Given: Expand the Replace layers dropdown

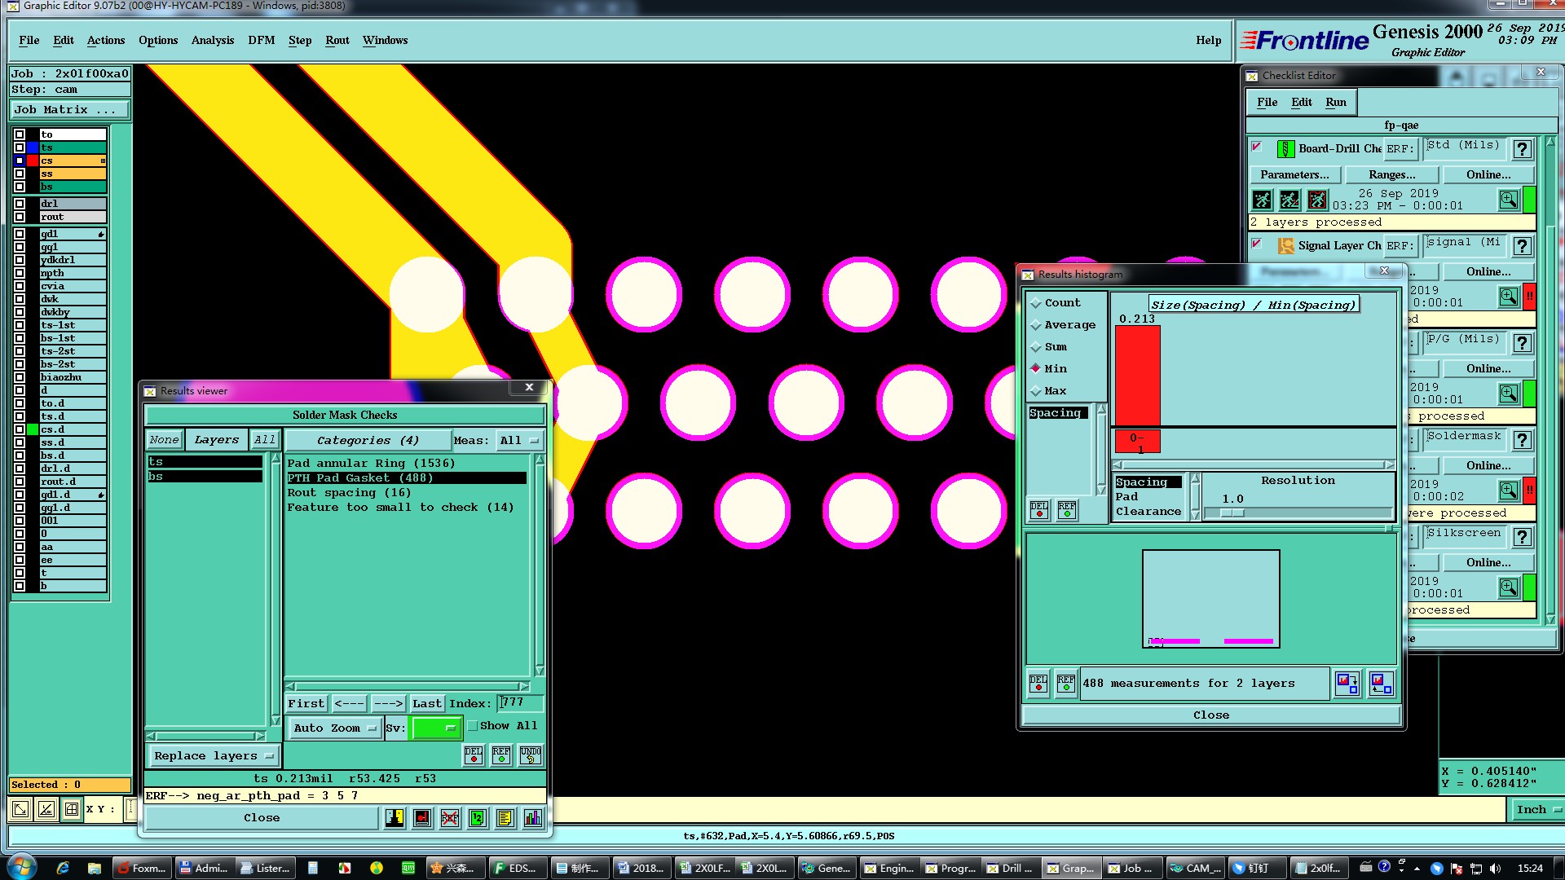Looking at the screenshot, I should [x=214, y=756].
